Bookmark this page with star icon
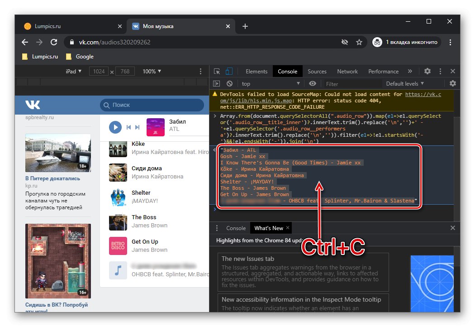The image size is (475, 327). pyautogui.click(x=359, y=42)
